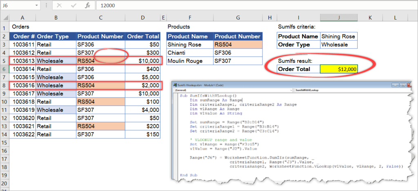Viewport: 418px width, 191px height.
Task: Click the Shining Rose criteria cell J2
Action: pos(339,36)
